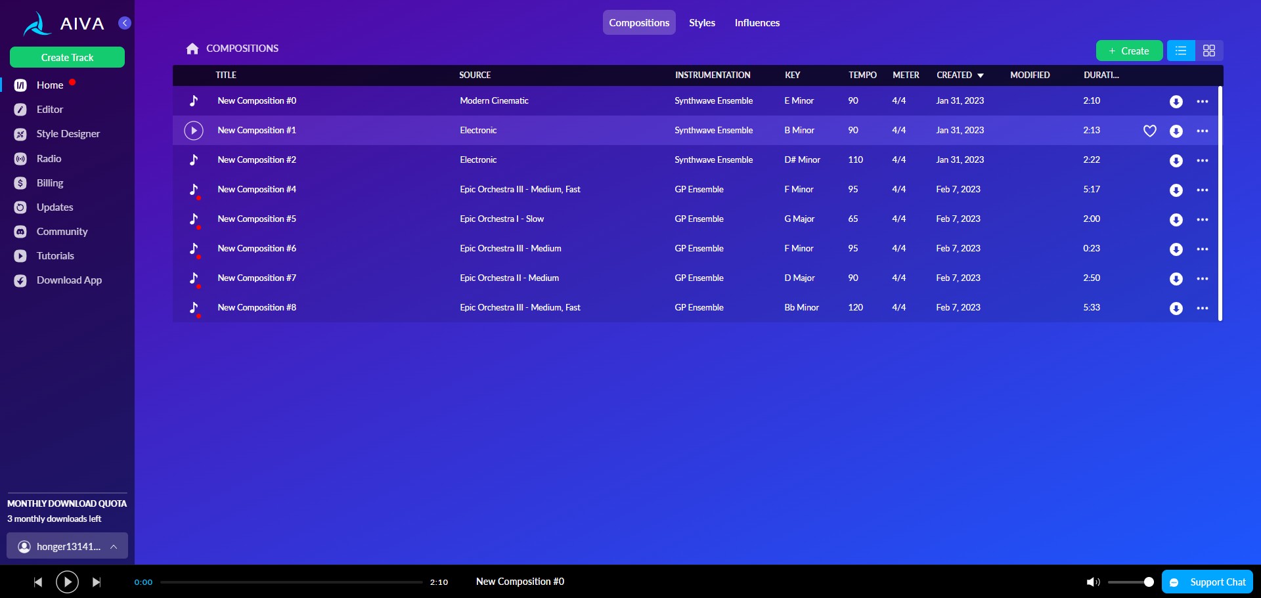Open Style Designer from the sidebar
Screen dimensions: 1261x598
68,134
